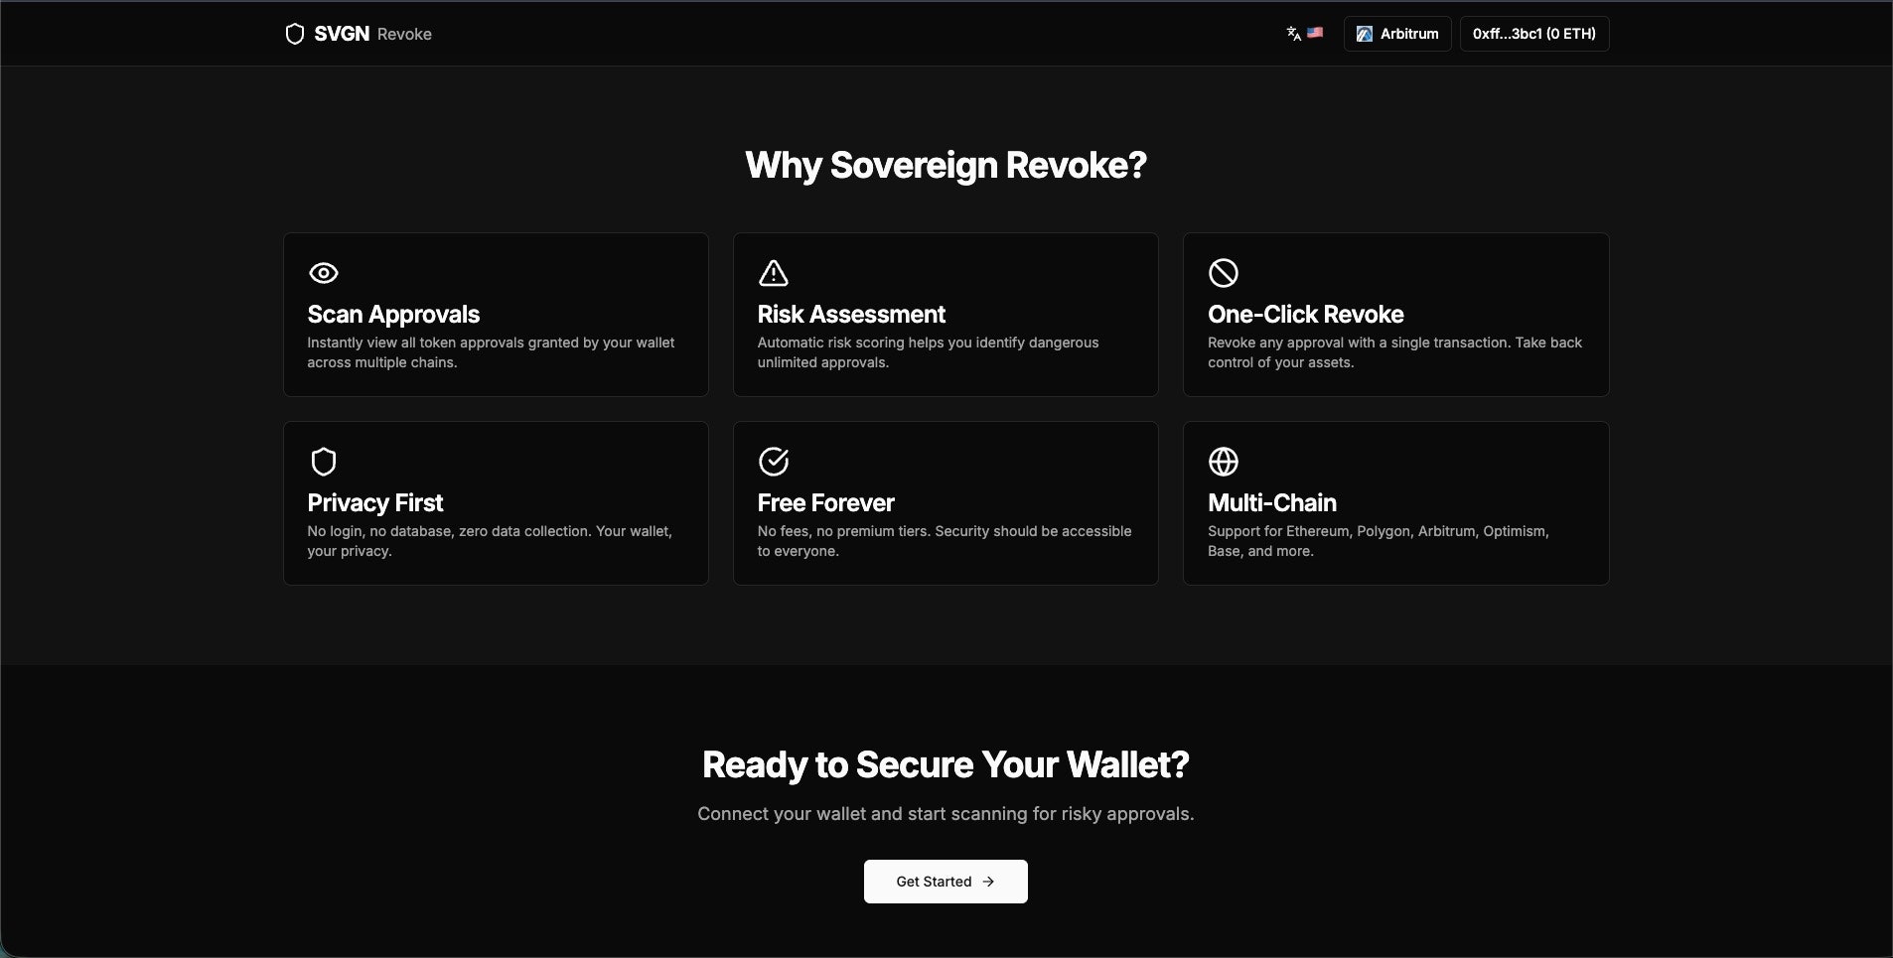The width and height of the screenshot is (1893, 958).
Task: Click the warning triangle icon on Risk Assessment
Action: (773, 272)
